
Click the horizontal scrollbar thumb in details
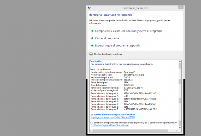(130, 131)
